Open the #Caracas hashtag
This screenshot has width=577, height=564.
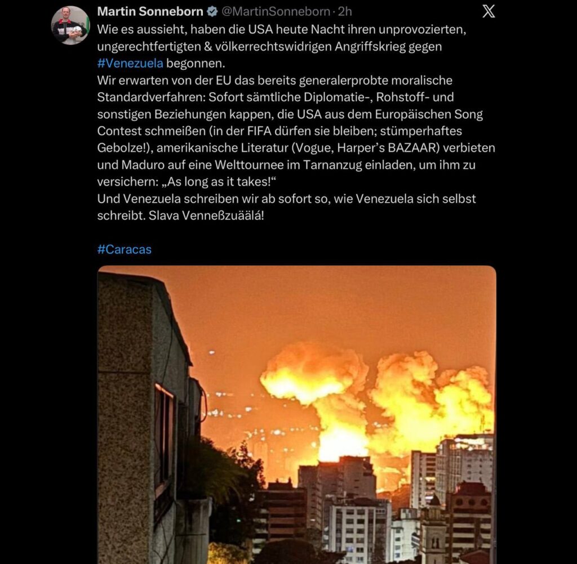125,249
